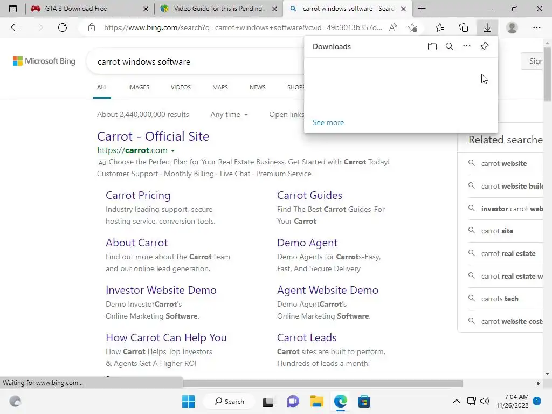Screen dimensions: 552x414
Task: Add page to favorites star icon
Action: (x=412, y=27)
